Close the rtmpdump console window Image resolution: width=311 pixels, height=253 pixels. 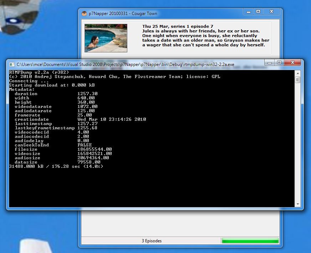pyautogui.click(x=292, y=63)
